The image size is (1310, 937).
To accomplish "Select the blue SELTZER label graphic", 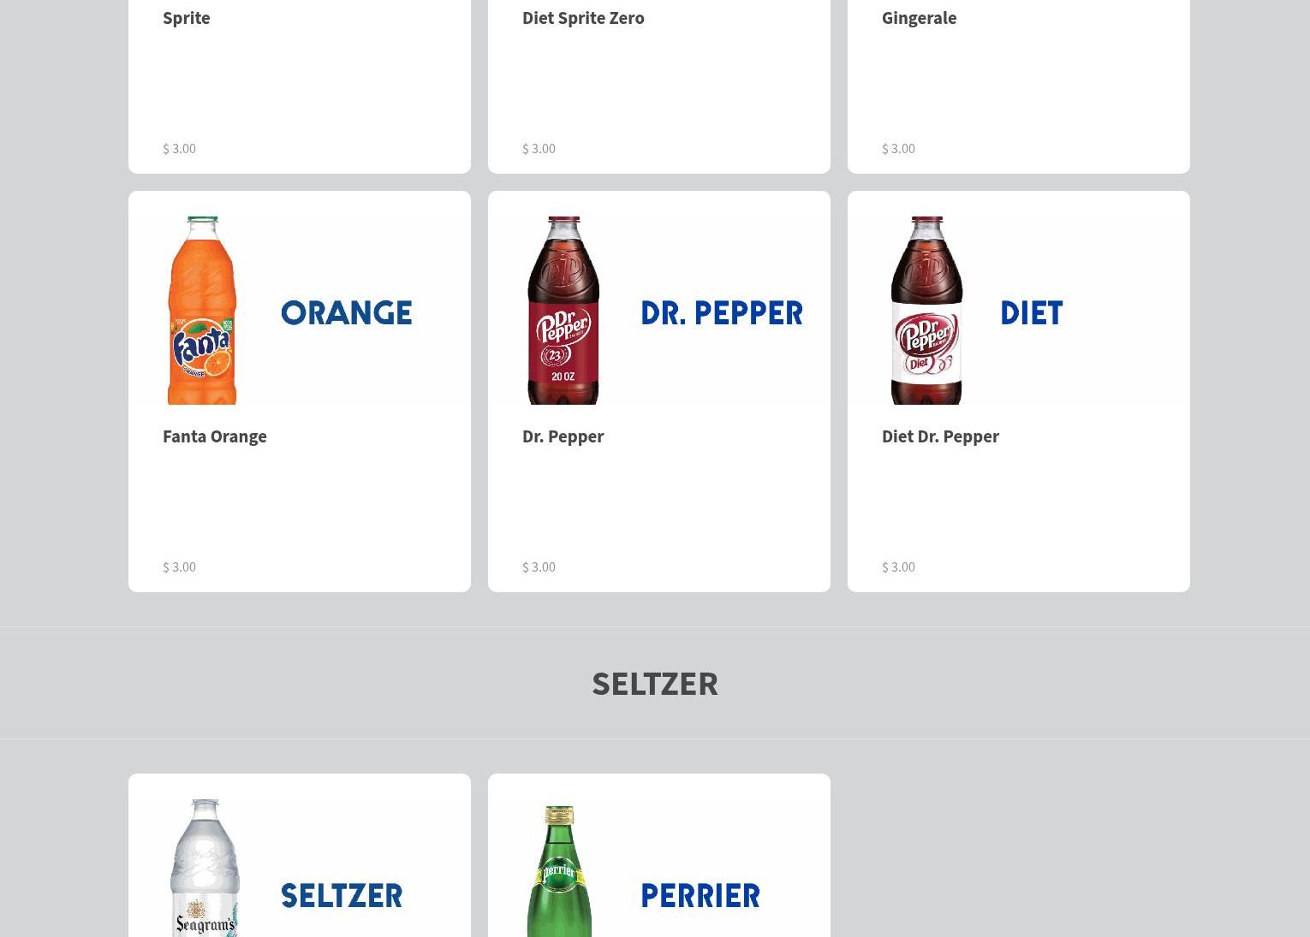I will tap(342, 896).
